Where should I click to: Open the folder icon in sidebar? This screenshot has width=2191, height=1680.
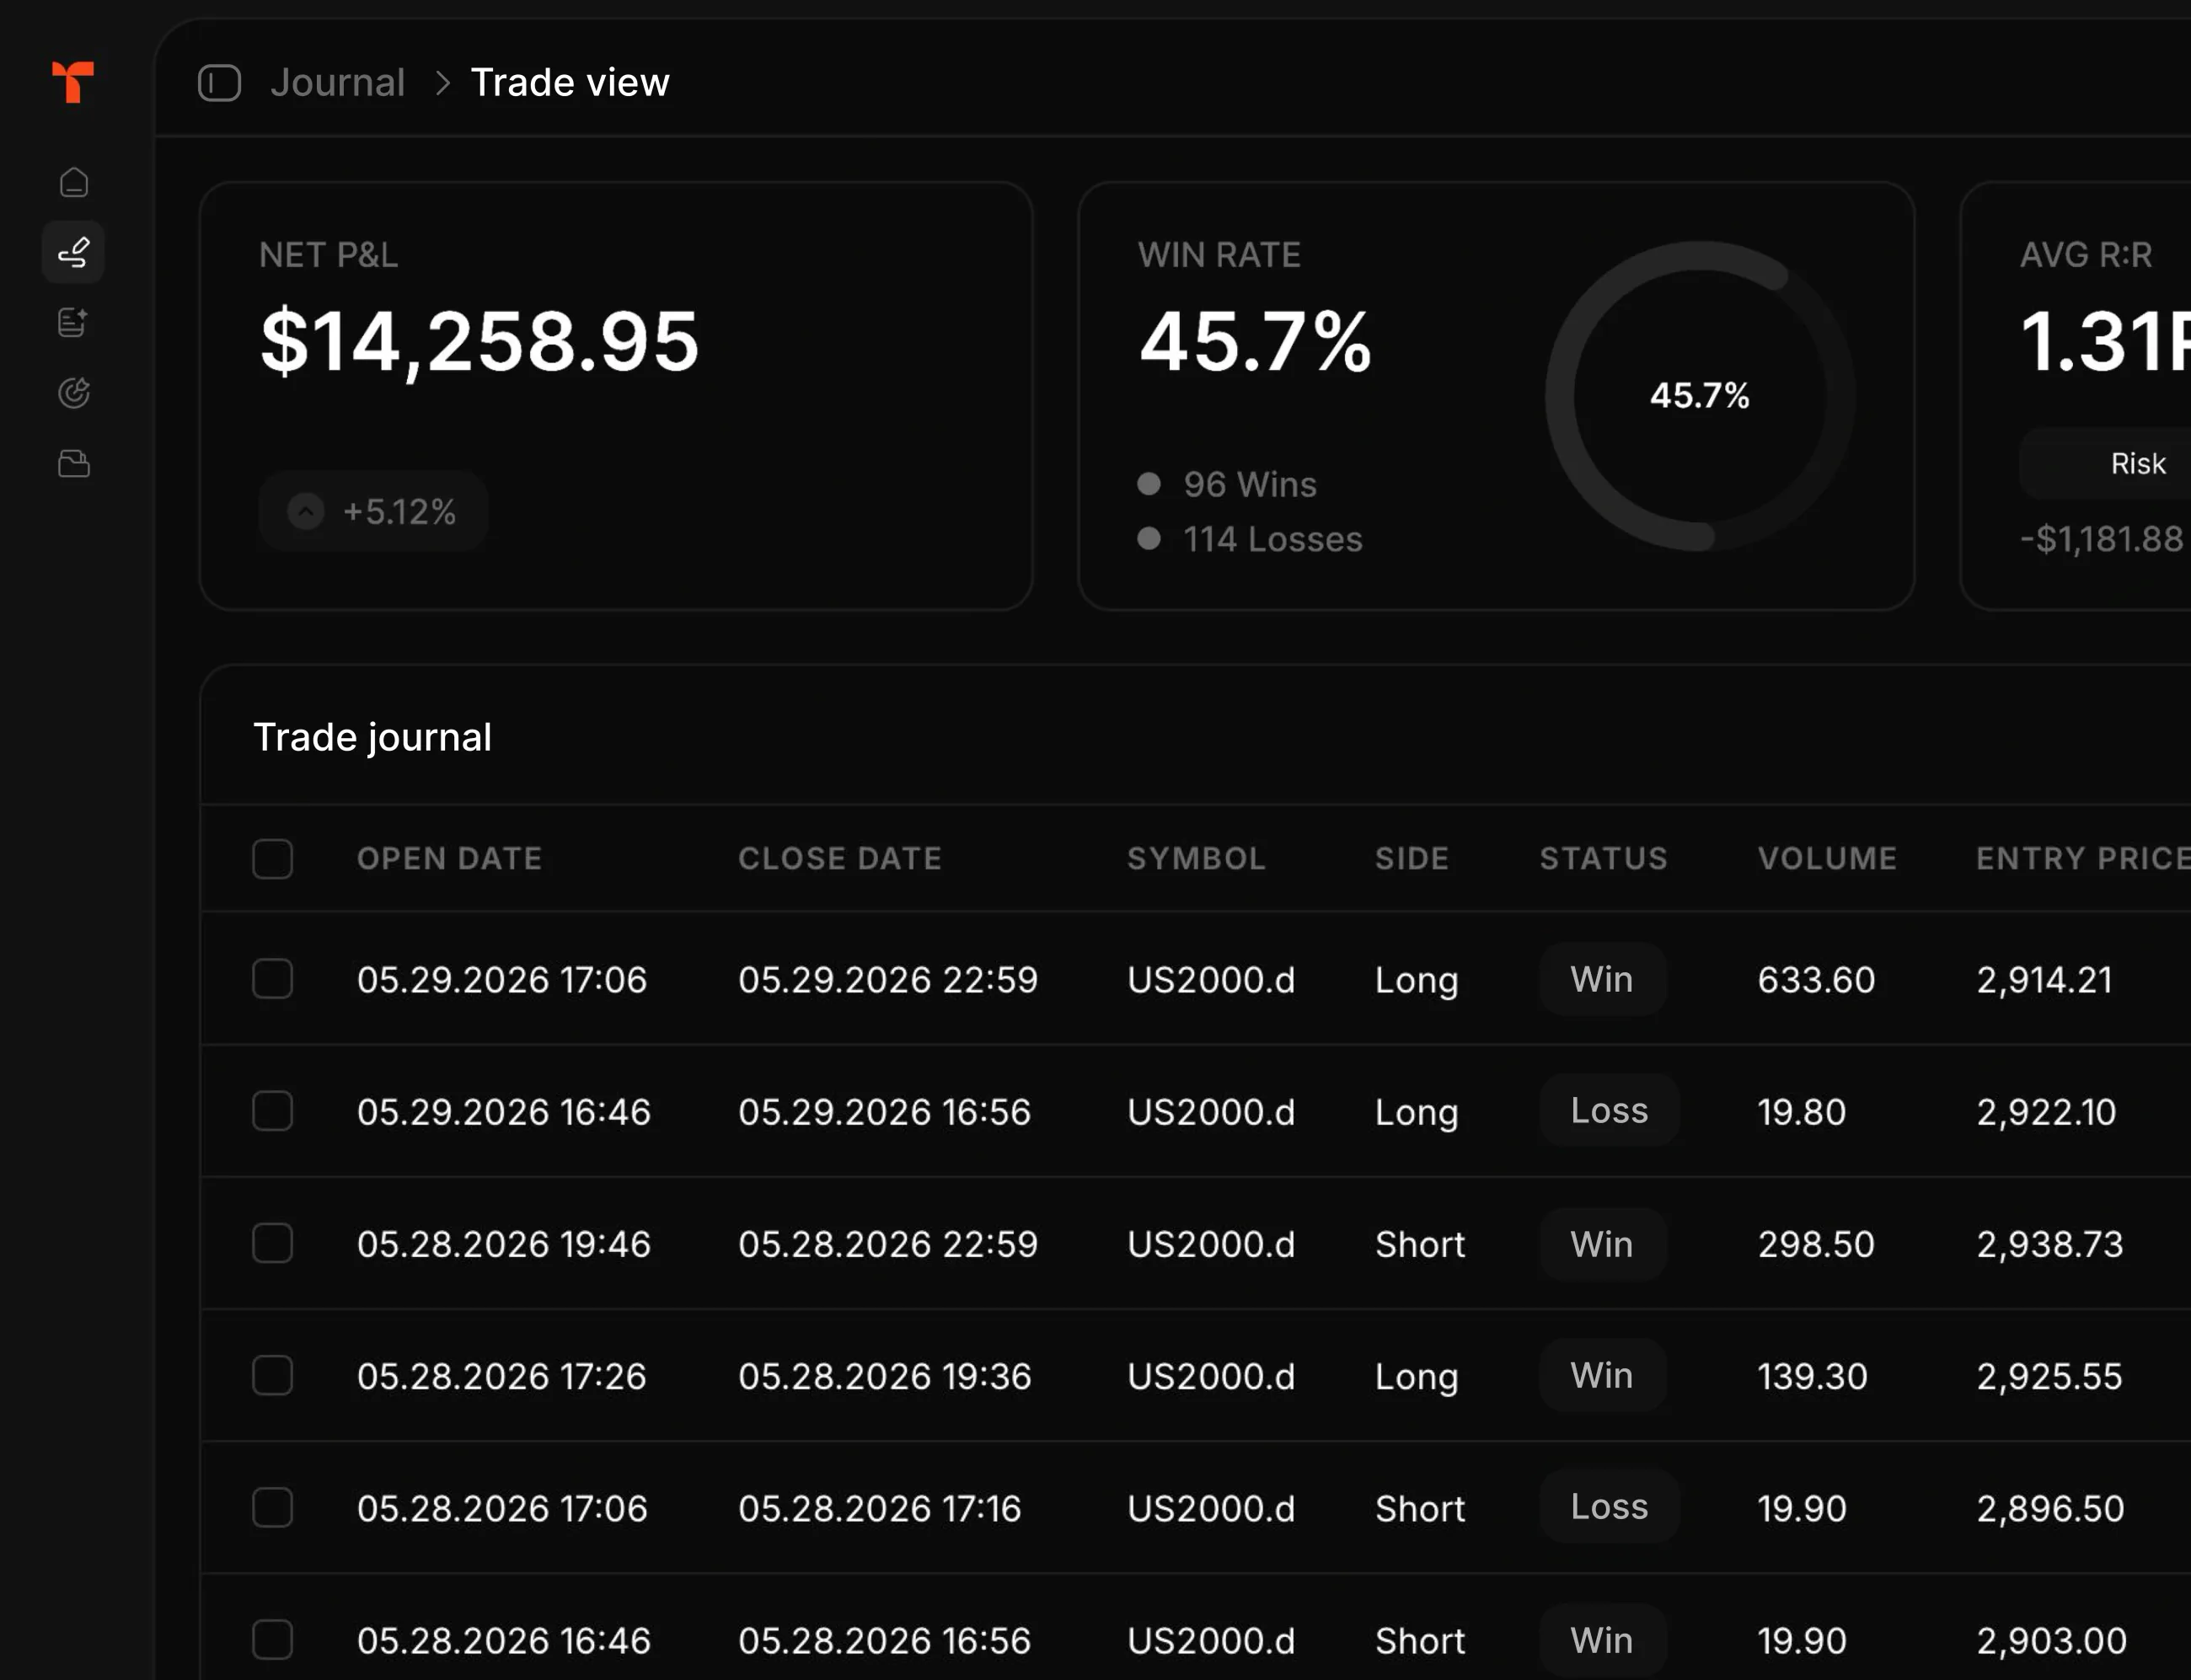coord(74,463)
